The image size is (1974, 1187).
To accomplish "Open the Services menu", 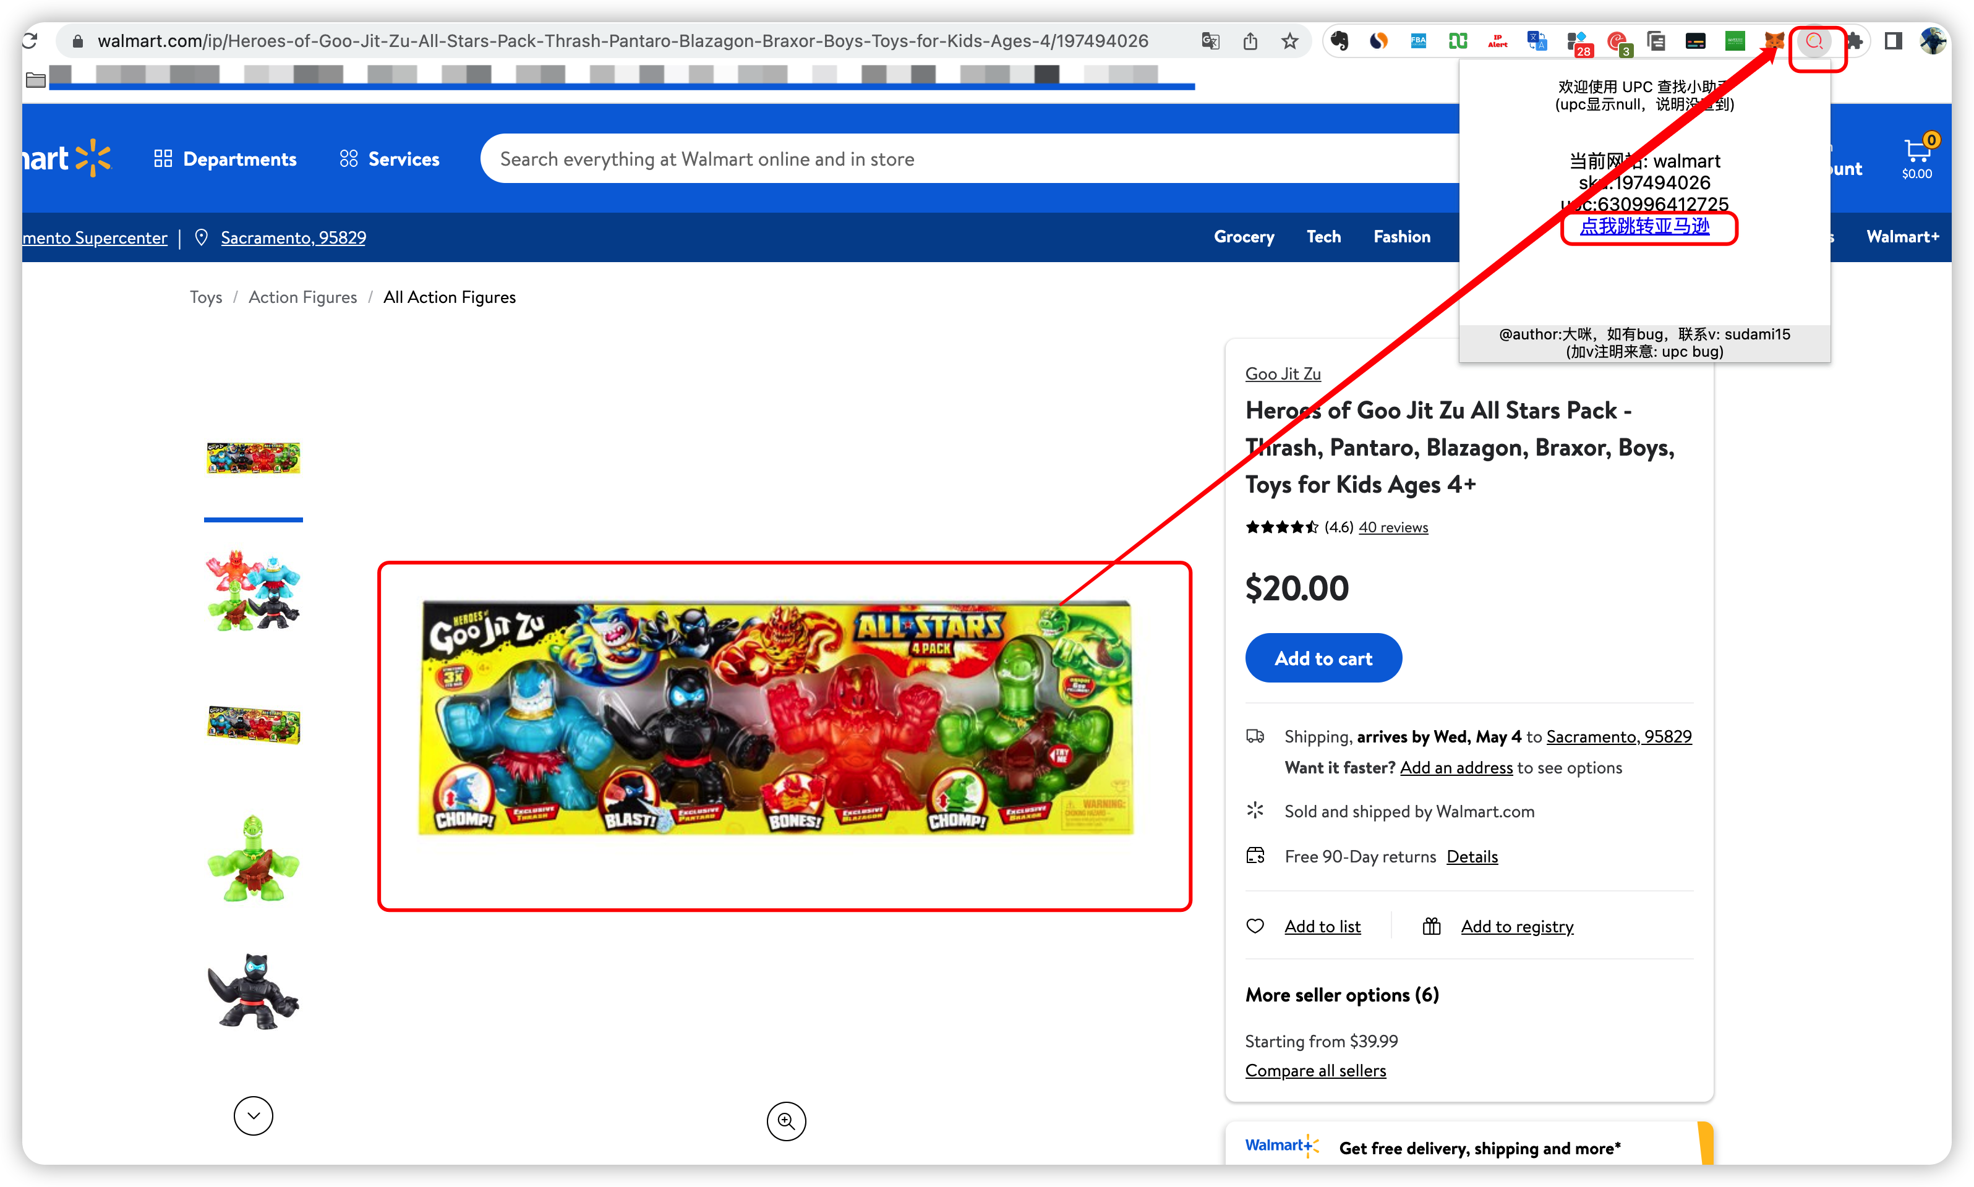I will click(391, 158).
